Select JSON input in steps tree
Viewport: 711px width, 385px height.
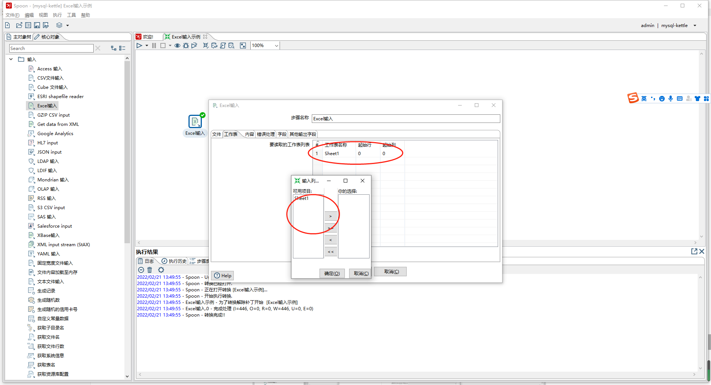(x=49, y=152)
